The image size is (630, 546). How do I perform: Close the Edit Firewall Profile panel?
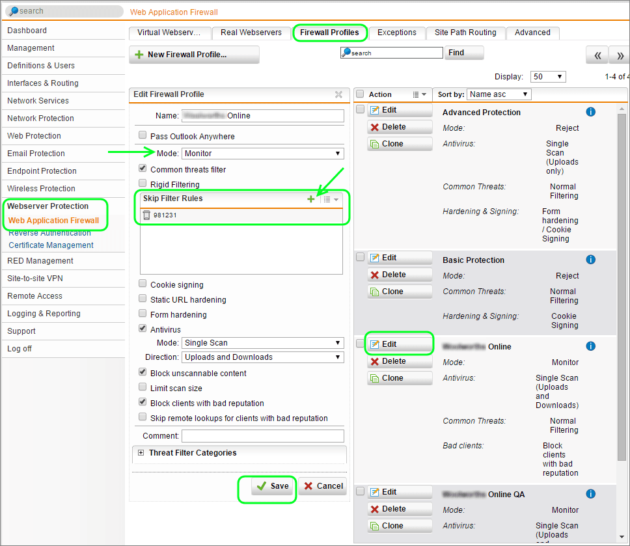coord(338,94)
